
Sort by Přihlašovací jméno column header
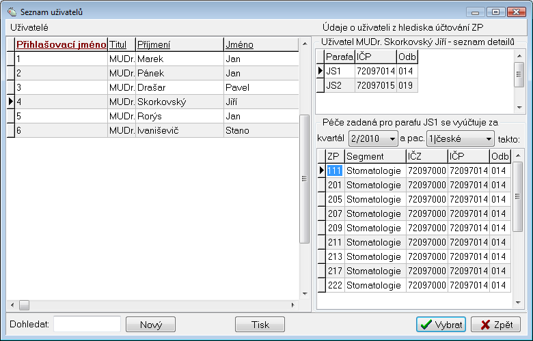point(61,44)
